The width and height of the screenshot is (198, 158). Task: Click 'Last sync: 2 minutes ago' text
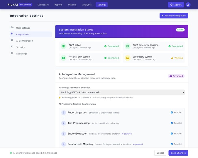coord(80,48)
